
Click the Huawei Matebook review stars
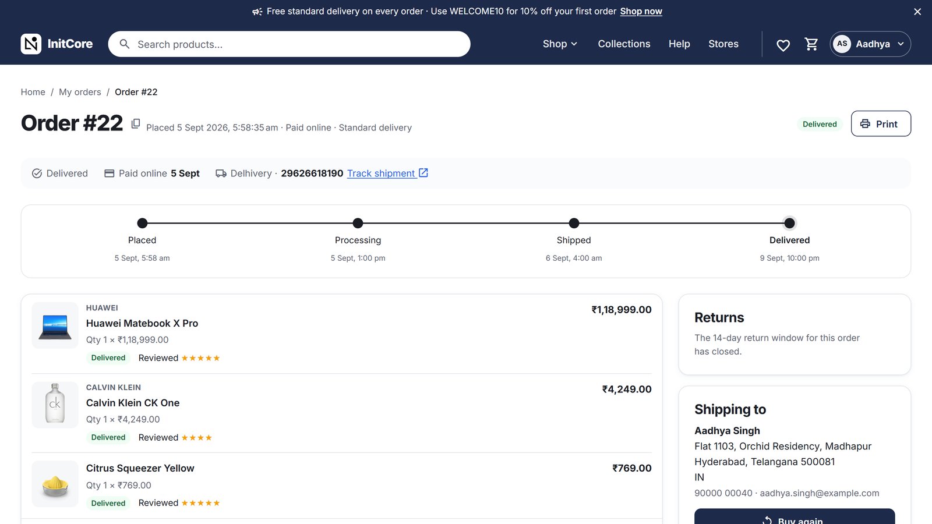click(x=200, y=358)
